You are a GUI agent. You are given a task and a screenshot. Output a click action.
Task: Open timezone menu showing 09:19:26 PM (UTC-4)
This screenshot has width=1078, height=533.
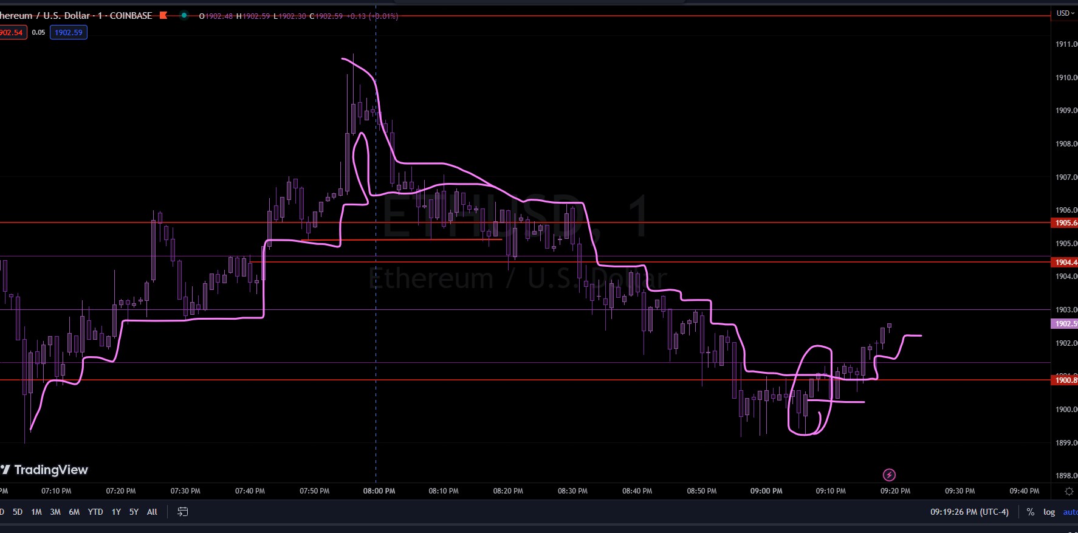coord(969,512)
